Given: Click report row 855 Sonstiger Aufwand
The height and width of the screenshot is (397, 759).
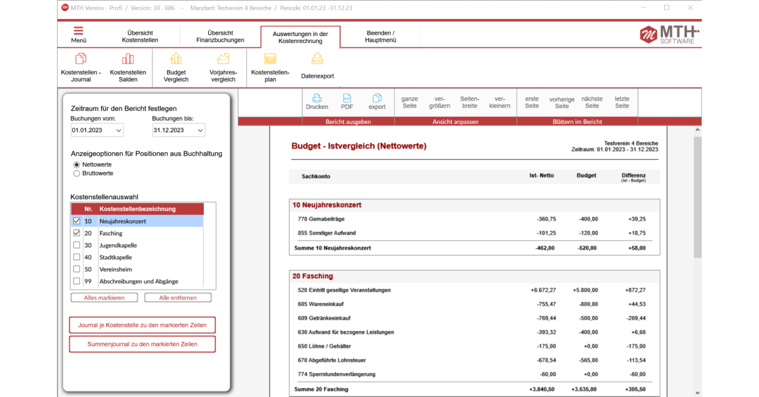Looking at the screenshot, I should tap(474, 233).
